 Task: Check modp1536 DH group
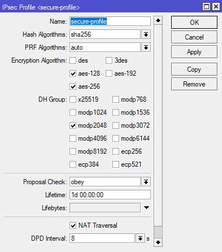(x=116, y=112)
